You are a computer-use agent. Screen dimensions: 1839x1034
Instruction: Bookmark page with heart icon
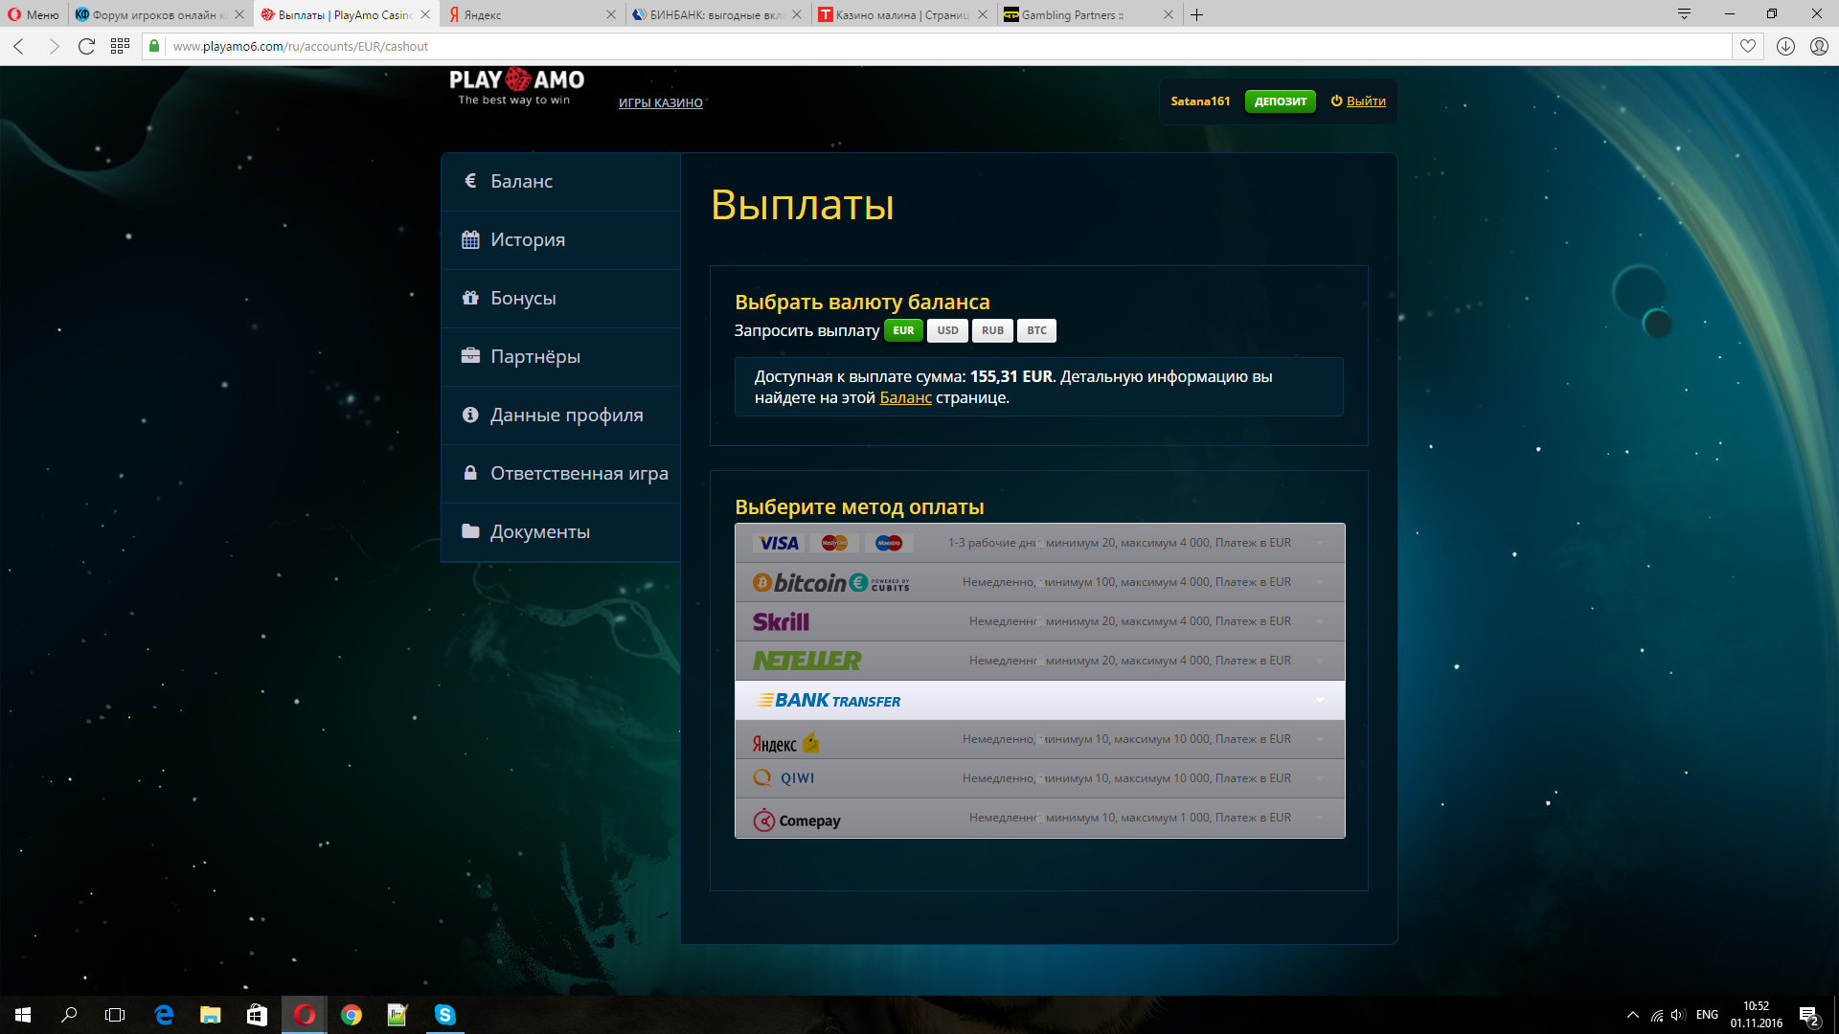pyautogui.click(x=1748, y=46)
